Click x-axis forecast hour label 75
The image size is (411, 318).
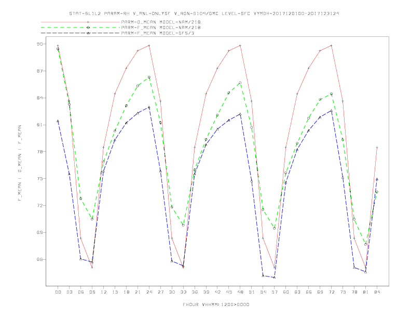click(x=343, y=292)
